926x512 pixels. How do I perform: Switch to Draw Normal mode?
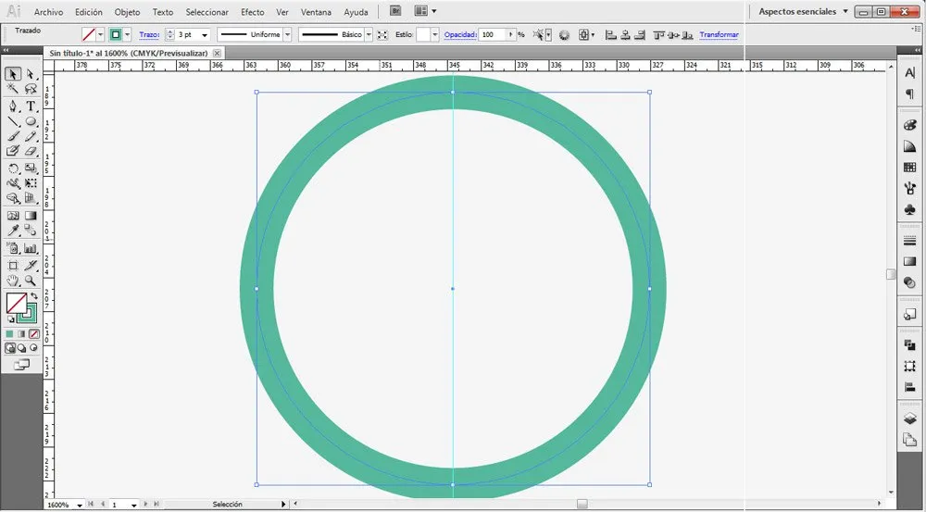coord(10,348)
